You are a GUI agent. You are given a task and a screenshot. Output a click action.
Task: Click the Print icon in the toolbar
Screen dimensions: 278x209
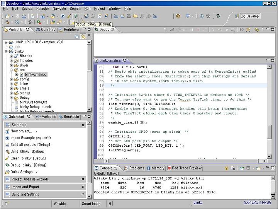pos(24,16)
